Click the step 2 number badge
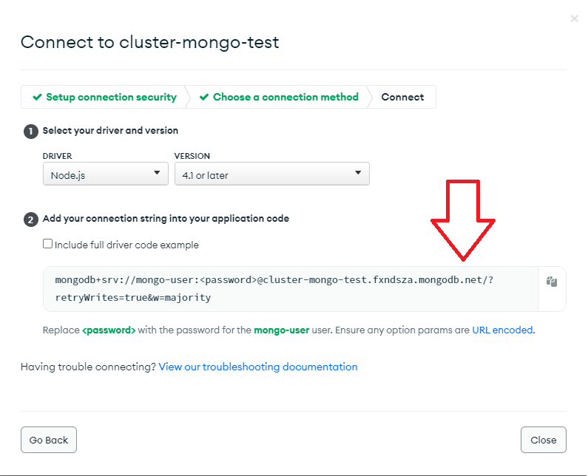 point(30,219)
